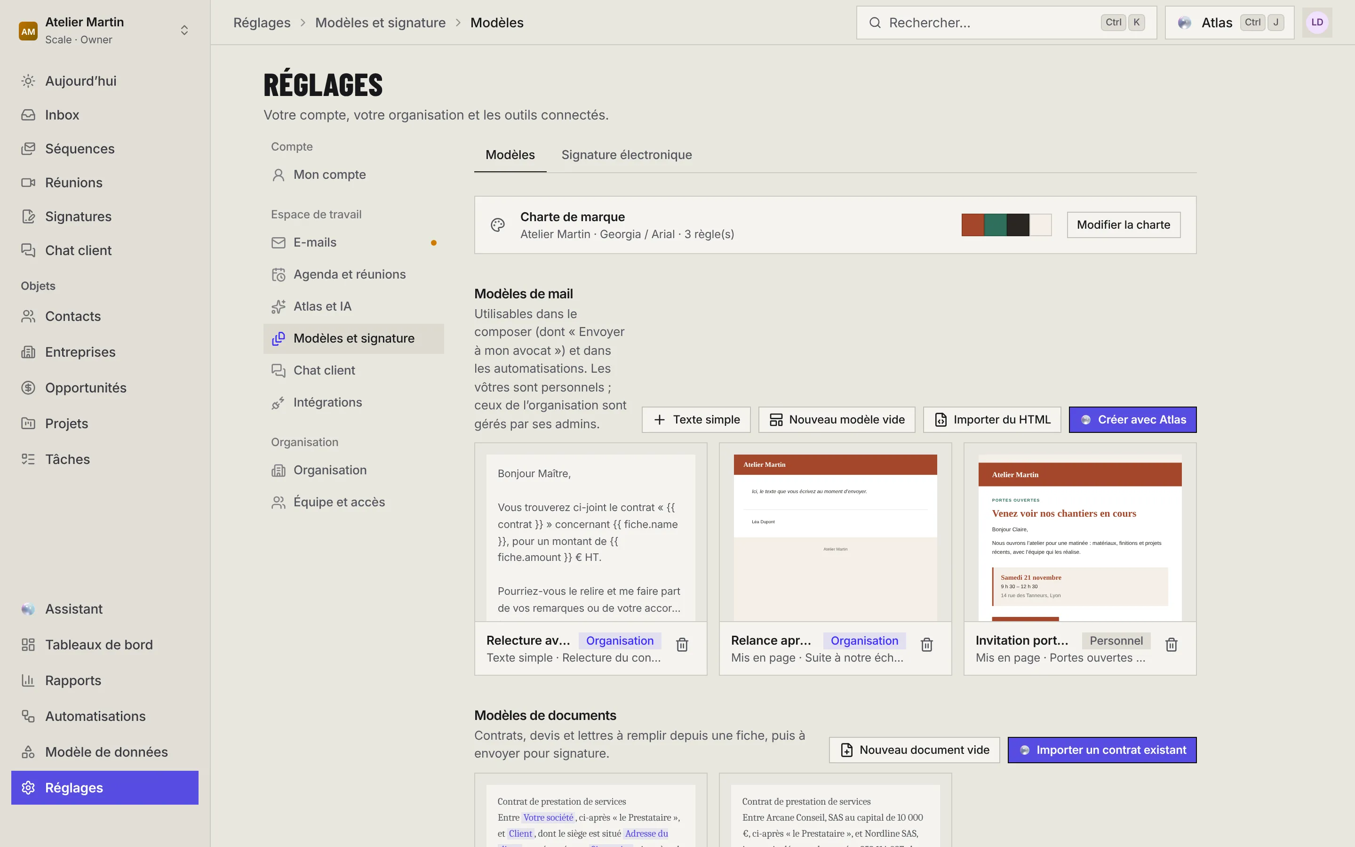Click the search magnifier icon
The height and width of the screenshot is (847, 1355).
[875, 23]
